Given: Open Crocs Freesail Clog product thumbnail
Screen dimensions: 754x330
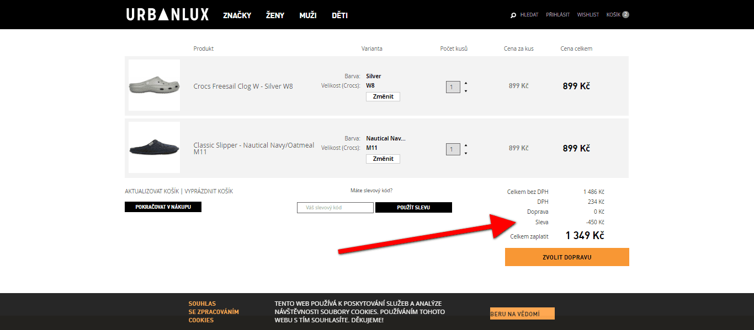Looking at the screenshot, I should 154,85.
